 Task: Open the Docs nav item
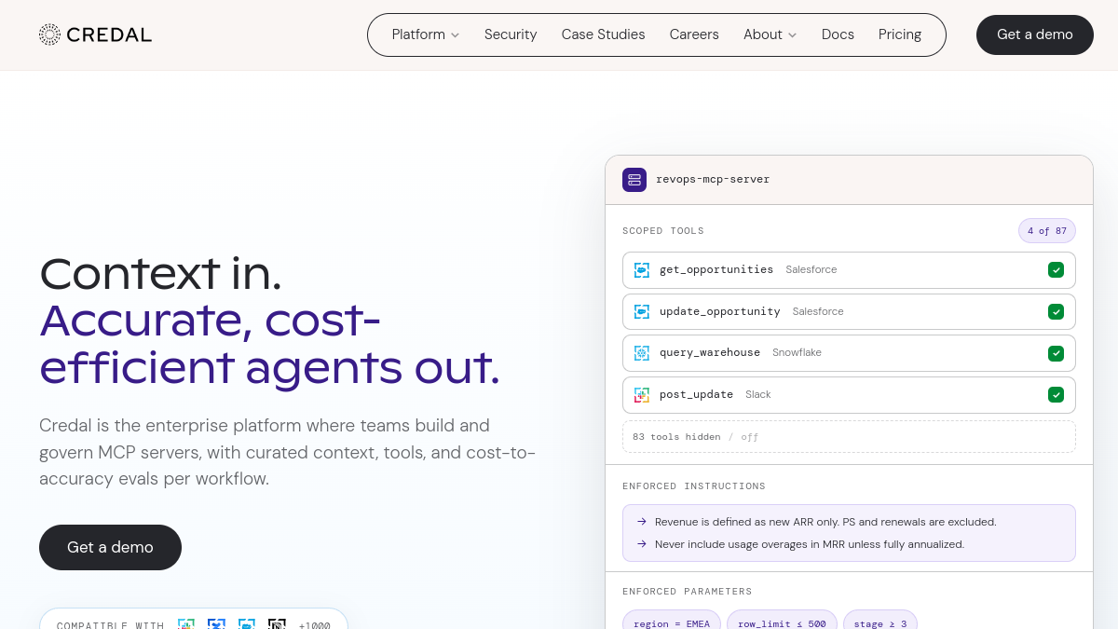838,34
